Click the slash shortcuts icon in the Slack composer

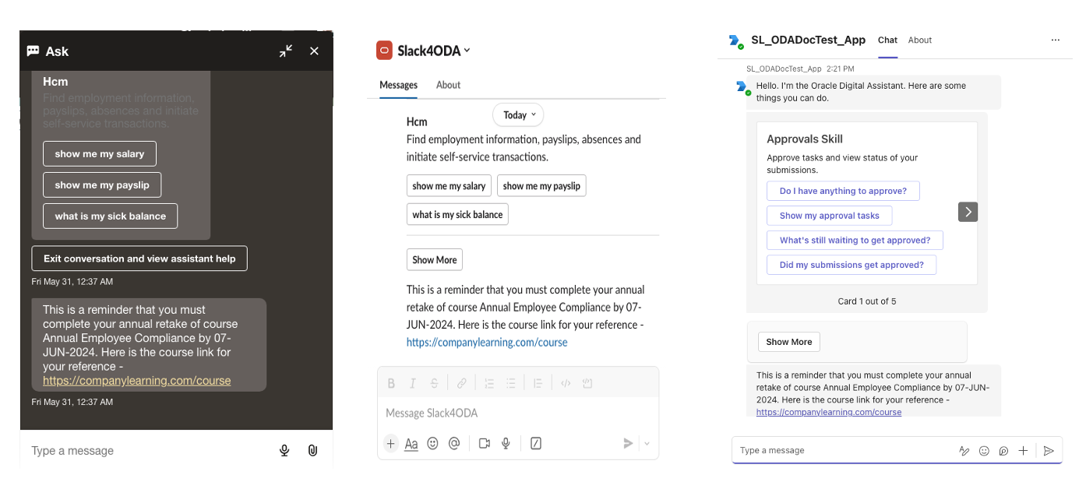536,443
